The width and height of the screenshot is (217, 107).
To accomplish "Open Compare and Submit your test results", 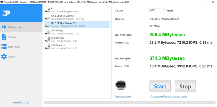I will [169, 96].
